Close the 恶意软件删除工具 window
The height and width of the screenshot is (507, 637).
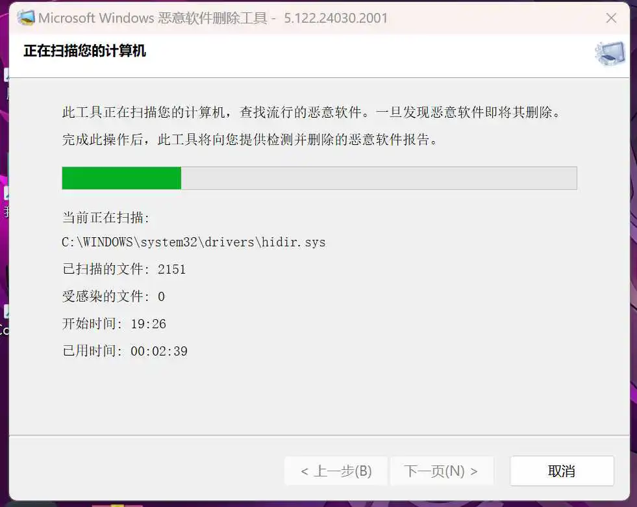tap(611, 18)
